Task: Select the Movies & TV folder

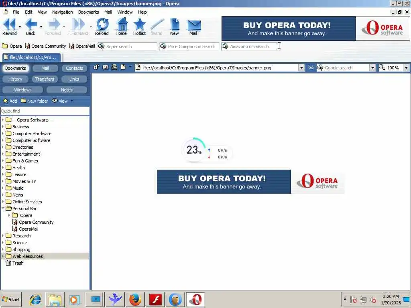Action: point(24,181)
